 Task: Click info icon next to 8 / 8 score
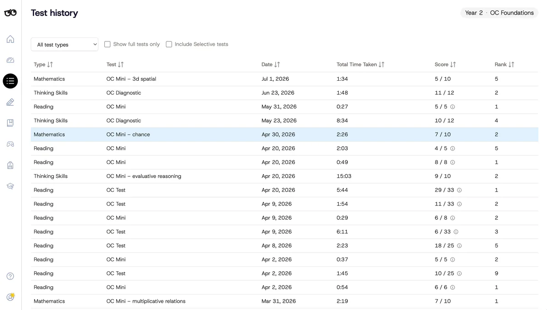pos(452,162)
